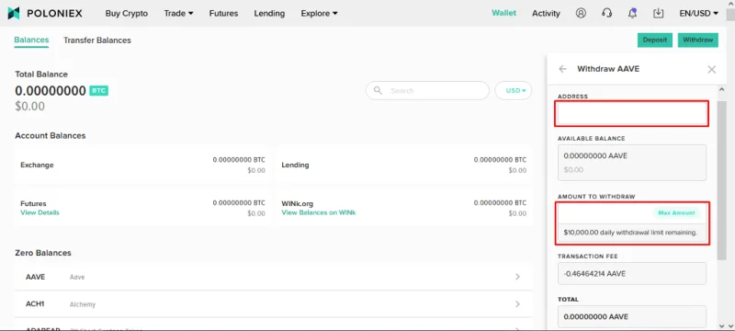The image size is (735, 331).
Task: Click the download app icon
Action: coord(658,13)
